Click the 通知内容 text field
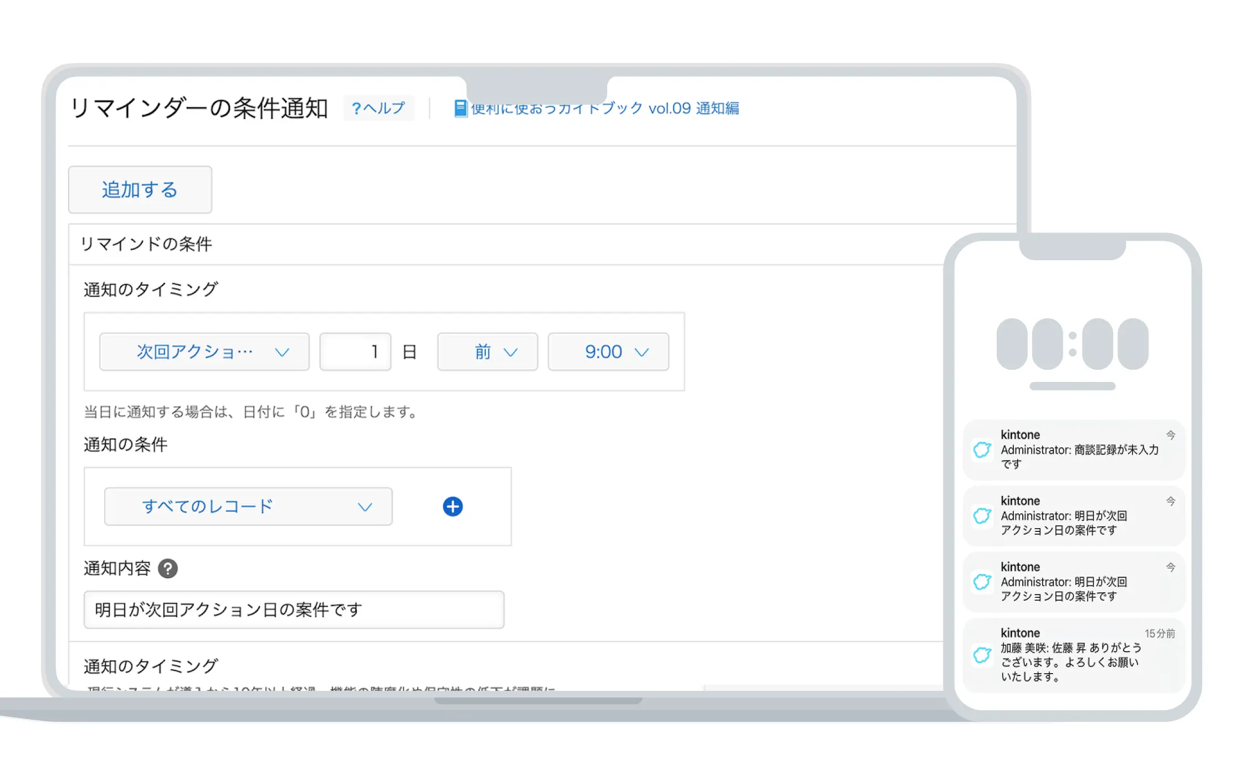1241x775 pixels. (x=294, y=609)
